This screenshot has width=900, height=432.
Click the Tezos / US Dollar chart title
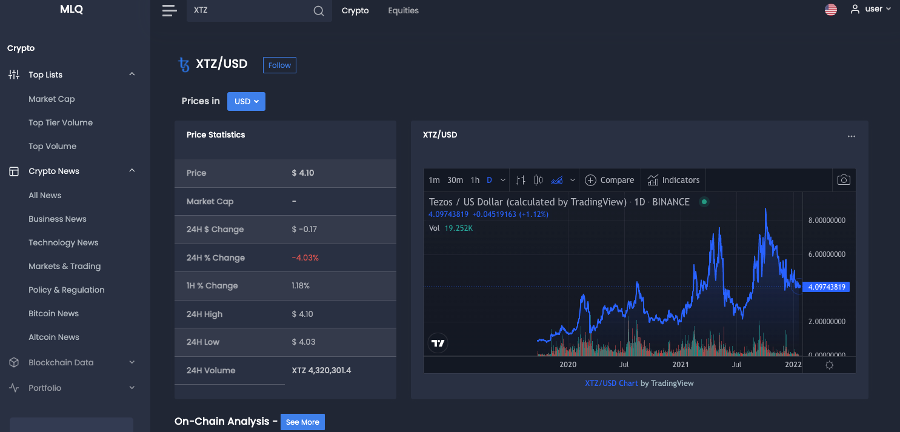pos(527,202)
